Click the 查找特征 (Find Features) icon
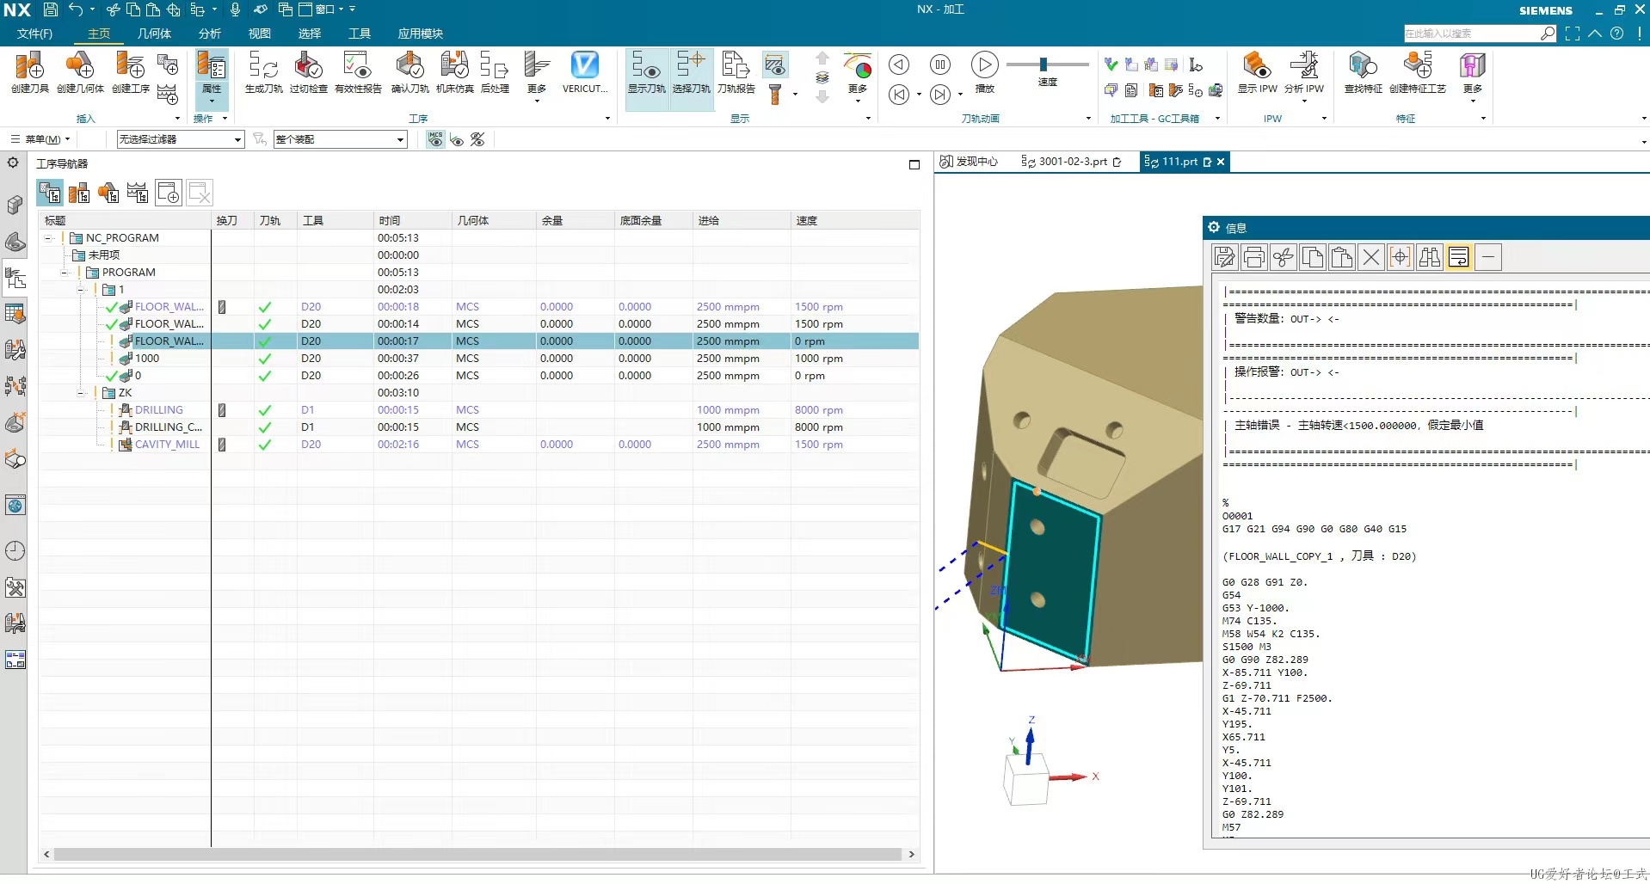The height and width of the screenshot is (884, 1650). click(1363, 72)
